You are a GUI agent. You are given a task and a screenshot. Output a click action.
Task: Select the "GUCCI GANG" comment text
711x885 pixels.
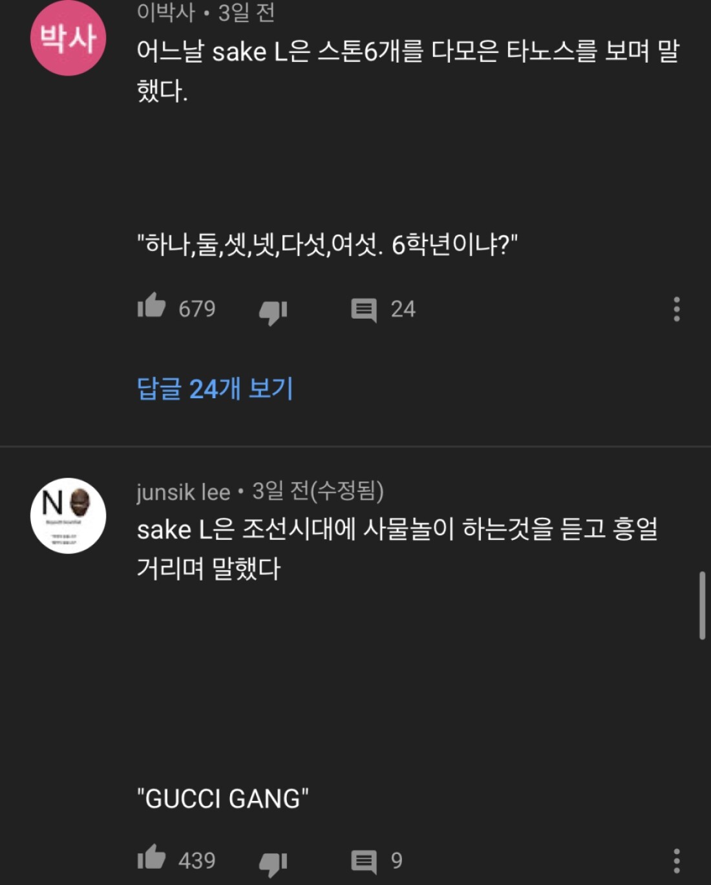tap(222, 799)
